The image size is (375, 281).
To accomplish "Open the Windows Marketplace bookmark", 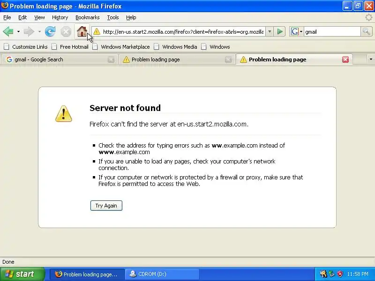I will click(121, 47).
